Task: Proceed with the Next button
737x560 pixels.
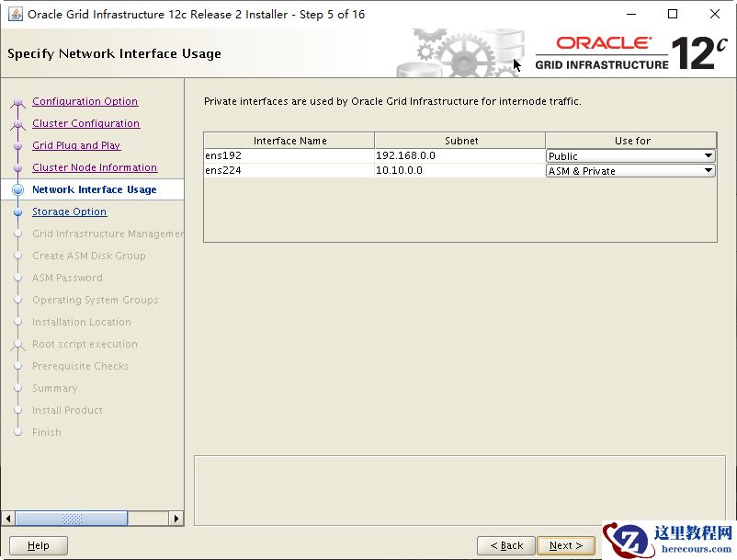Action: coord(566,545)
